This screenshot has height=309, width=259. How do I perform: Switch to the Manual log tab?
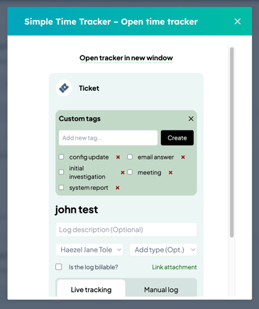(x=161, y=290)
